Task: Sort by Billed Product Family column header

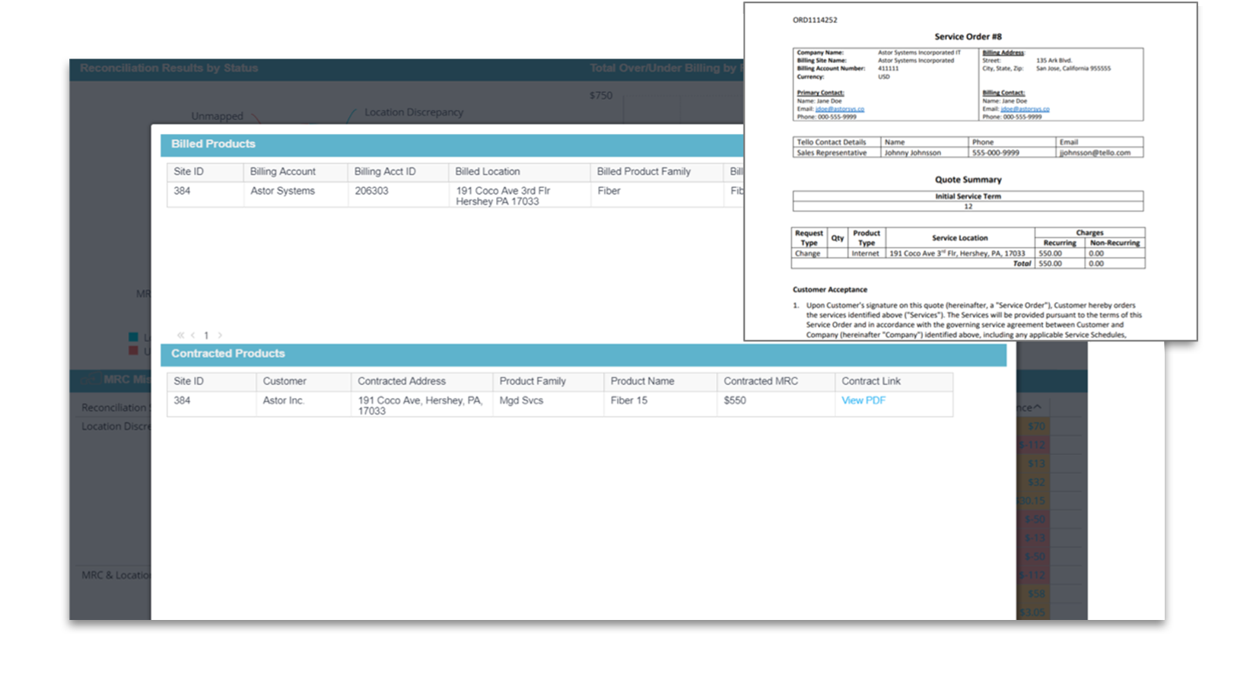Action: [657, 172]
